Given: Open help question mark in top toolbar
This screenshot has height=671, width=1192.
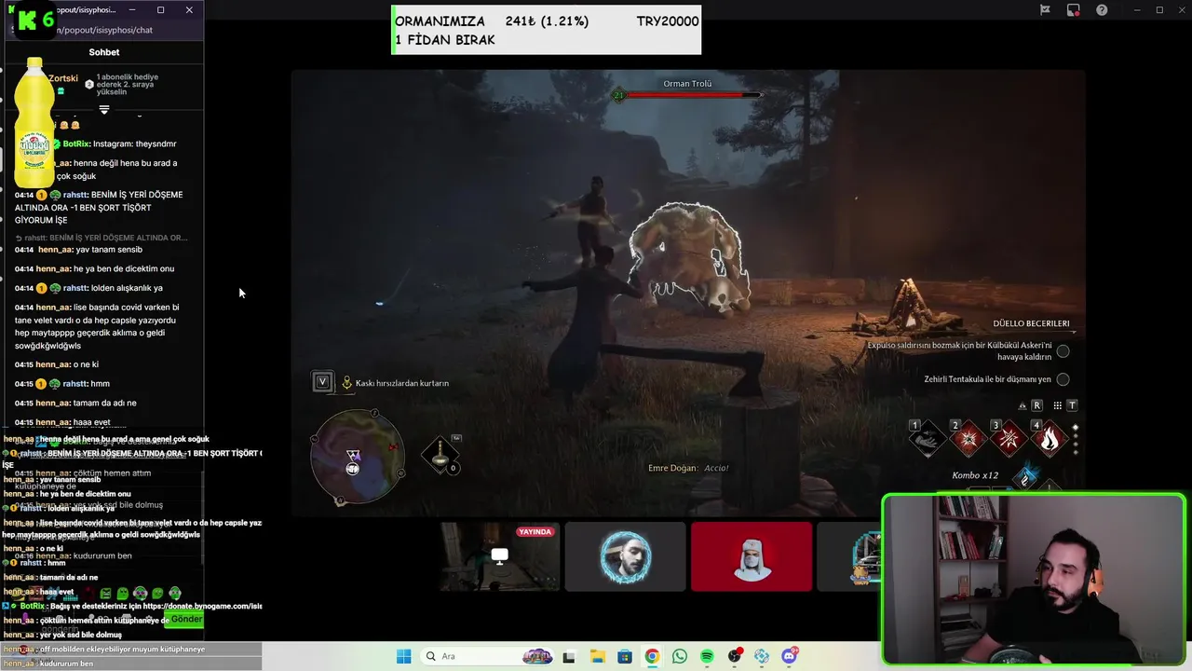Looking at the screenshot, I should (1103, 10).
